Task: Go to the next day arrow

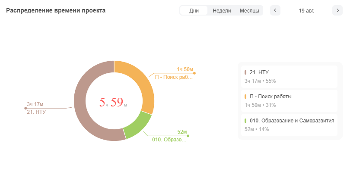Action: point(337,10)
